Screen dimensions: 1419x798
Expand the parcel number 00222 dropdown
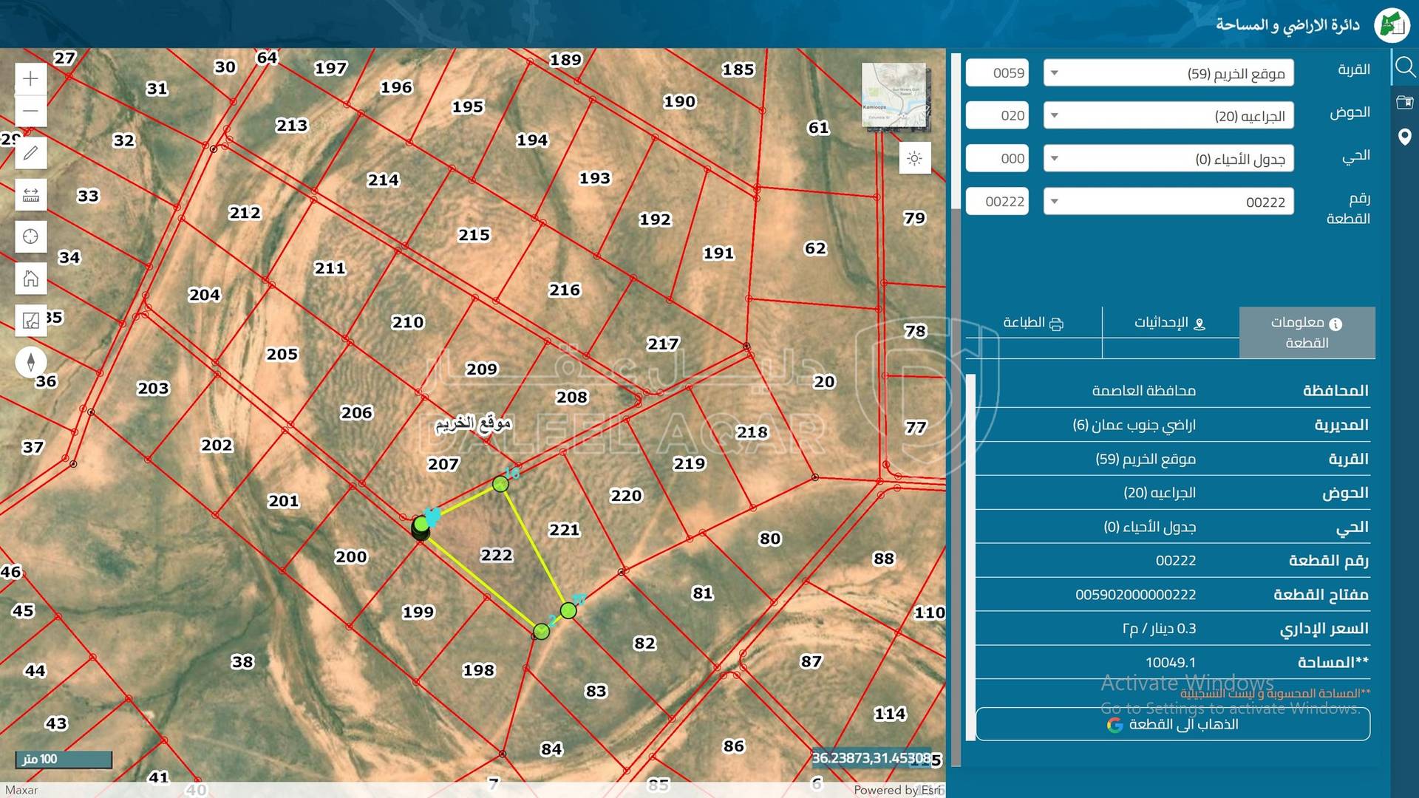click(1168, 202)
